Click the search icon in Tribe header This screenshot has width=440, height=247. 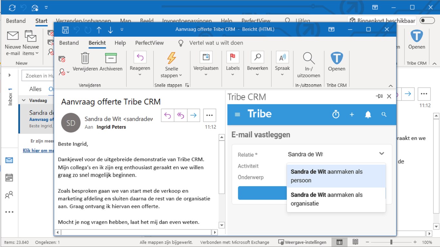[384, 114]
